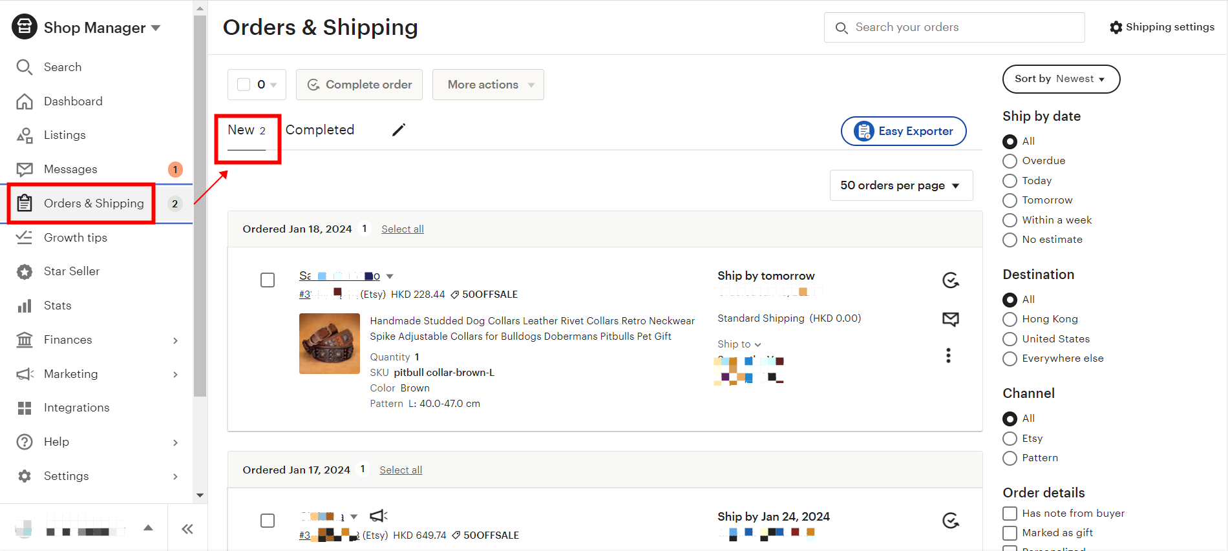
Task: Click Select all for Jan 18 orders
Action: (402, 229)
